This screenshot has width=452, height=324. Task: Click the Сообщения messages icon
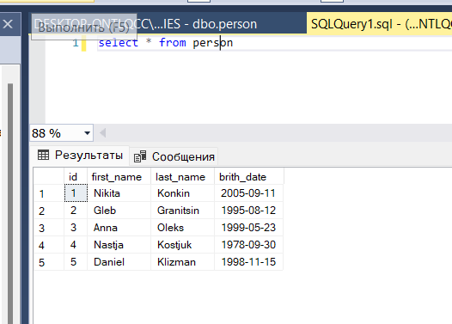[x=140, y=156]
